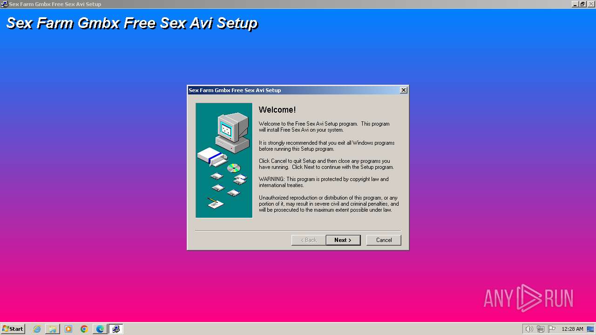596x335 pixels.
Task: Click the WARNING copyright paragraph text
Action: pos(324,182)
